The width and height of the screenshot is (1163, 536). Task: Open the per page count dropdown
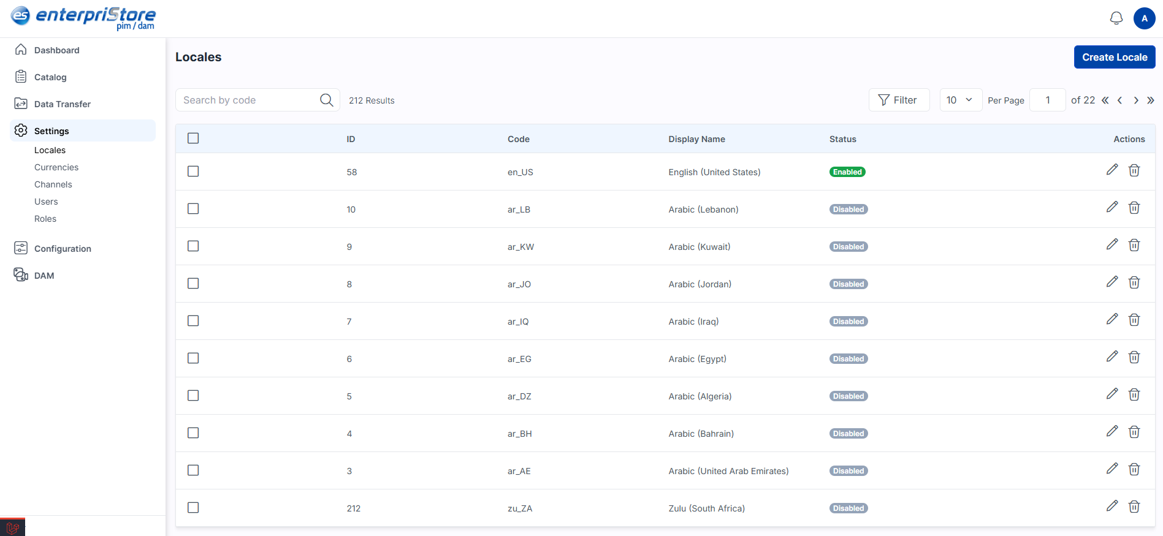pyautogui.click(x=959, y=100)
